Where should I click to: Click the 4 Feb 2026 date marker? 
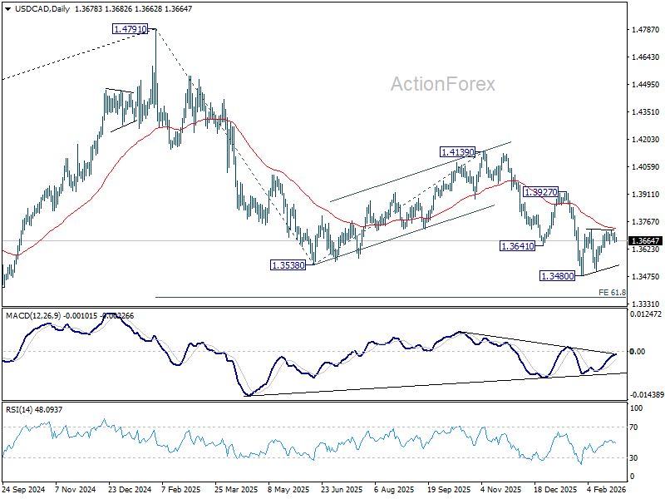(607, 490)
